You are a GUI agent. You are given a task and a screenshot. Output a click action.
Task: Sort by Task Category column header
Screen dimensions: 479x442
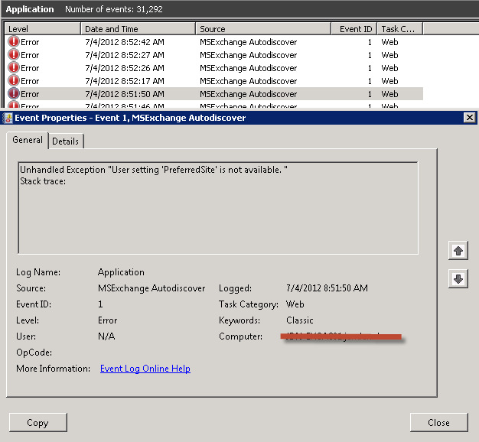click(400, 29)
